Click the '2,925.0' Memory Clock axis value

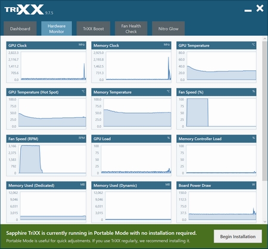click(98, 52)
